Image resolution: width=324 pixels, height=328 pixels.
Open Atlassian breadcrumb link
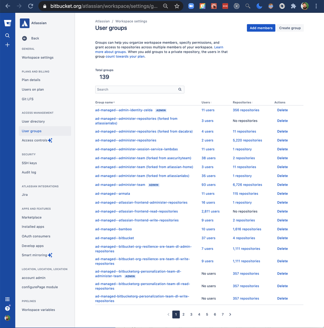coord(102,21)
